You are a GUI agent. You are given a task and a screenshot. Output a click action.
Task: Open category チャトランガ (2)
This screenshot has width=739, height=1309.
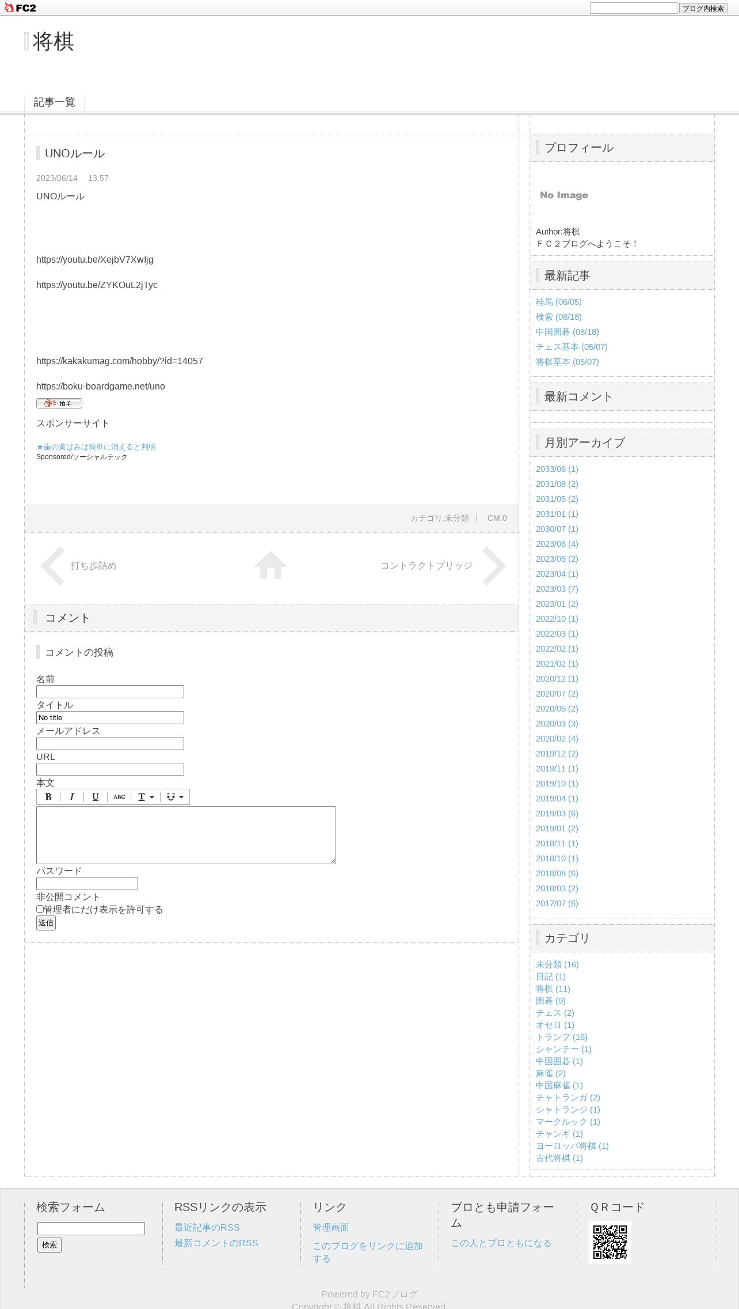coord(568,1098)
